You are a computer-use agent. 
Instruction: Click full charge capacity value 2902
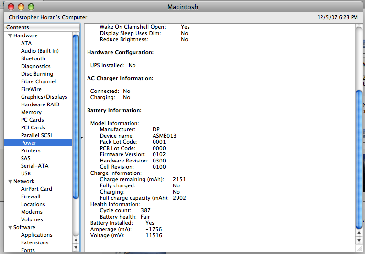tap(179, 198)
